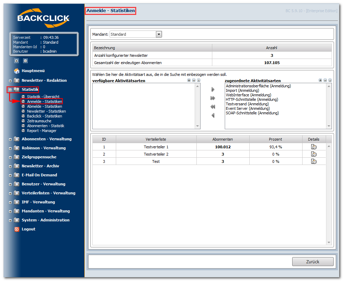Click the Zurück button
Viewport: 343px width, 281px height.
[x=313, y=262]
